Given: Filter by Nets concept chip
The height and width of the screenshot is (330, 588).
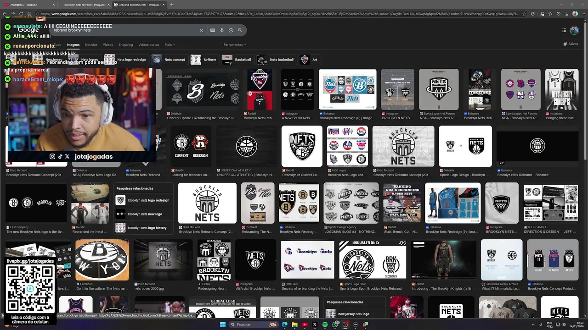Looking at the screenshot, I should [170, 60].
